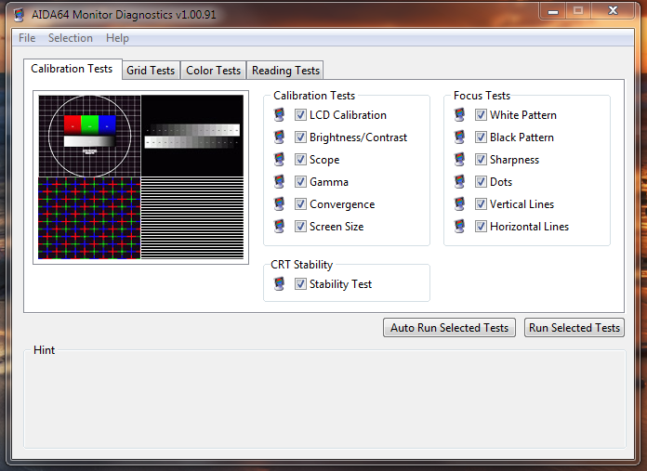The height and width of the screenshot is (471, 647).
Task: Toggle the Dots checkbox
Action: [x=481, y=181]
